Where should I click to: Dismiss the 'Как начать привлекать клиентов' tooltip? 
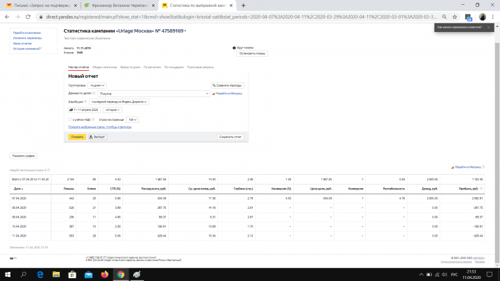pos(488,27)
